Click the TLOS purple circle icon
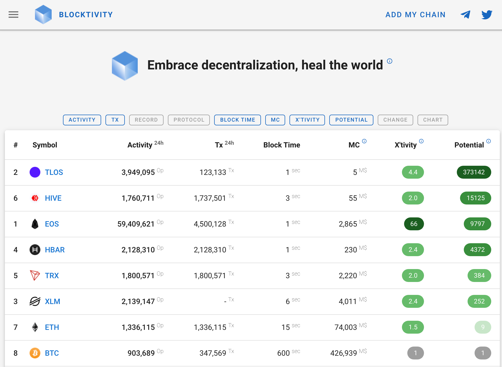Screen dimensions: 502x367 click(x=35, y=172)
